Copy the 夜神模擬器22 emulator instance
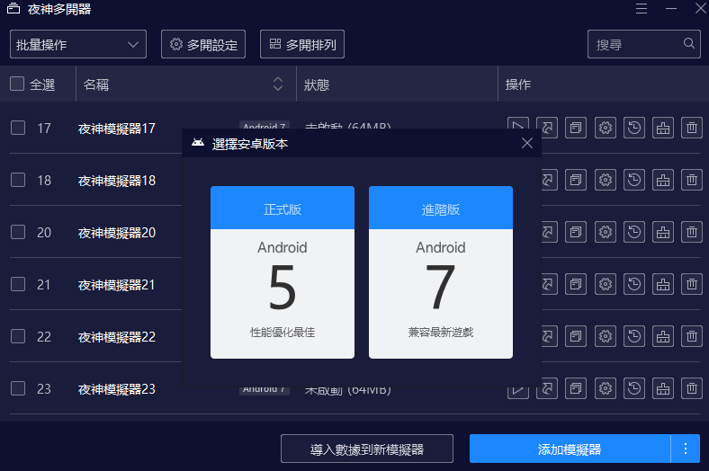Screen dimensions: 709x471 tap(576, 336)
